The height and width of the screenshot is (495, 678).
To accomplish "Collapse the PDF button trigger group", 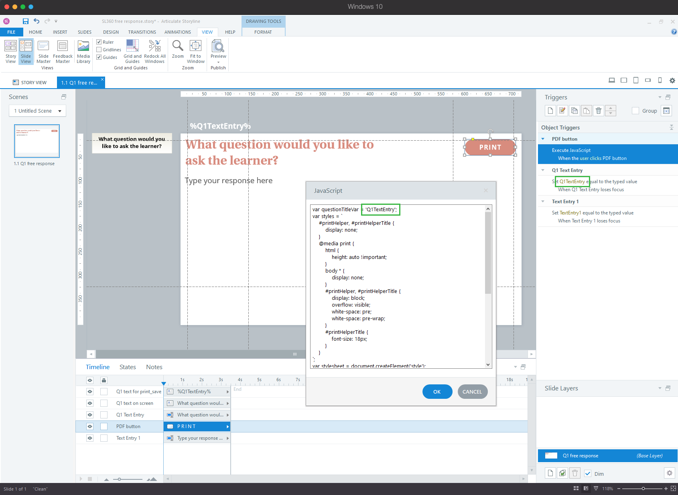I will [x=543, y=139].
